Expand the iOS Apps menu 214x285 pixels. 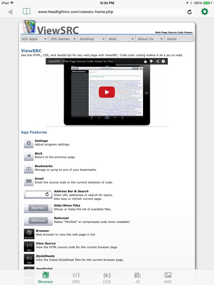click(34, 39)
